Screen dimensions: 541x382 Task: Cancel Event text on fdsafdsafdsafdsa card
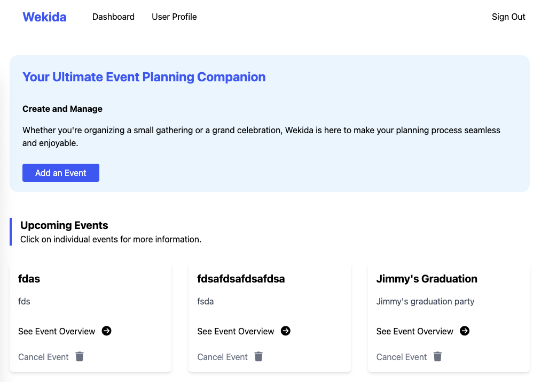point(223,357)
